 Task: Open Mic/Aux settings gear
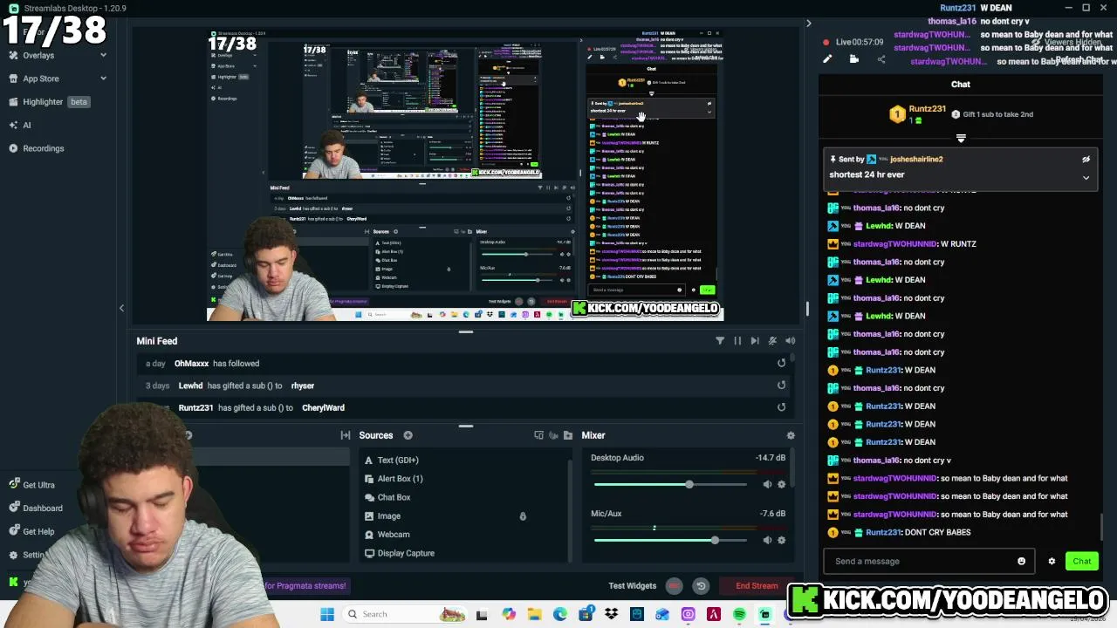pos(781,540)
